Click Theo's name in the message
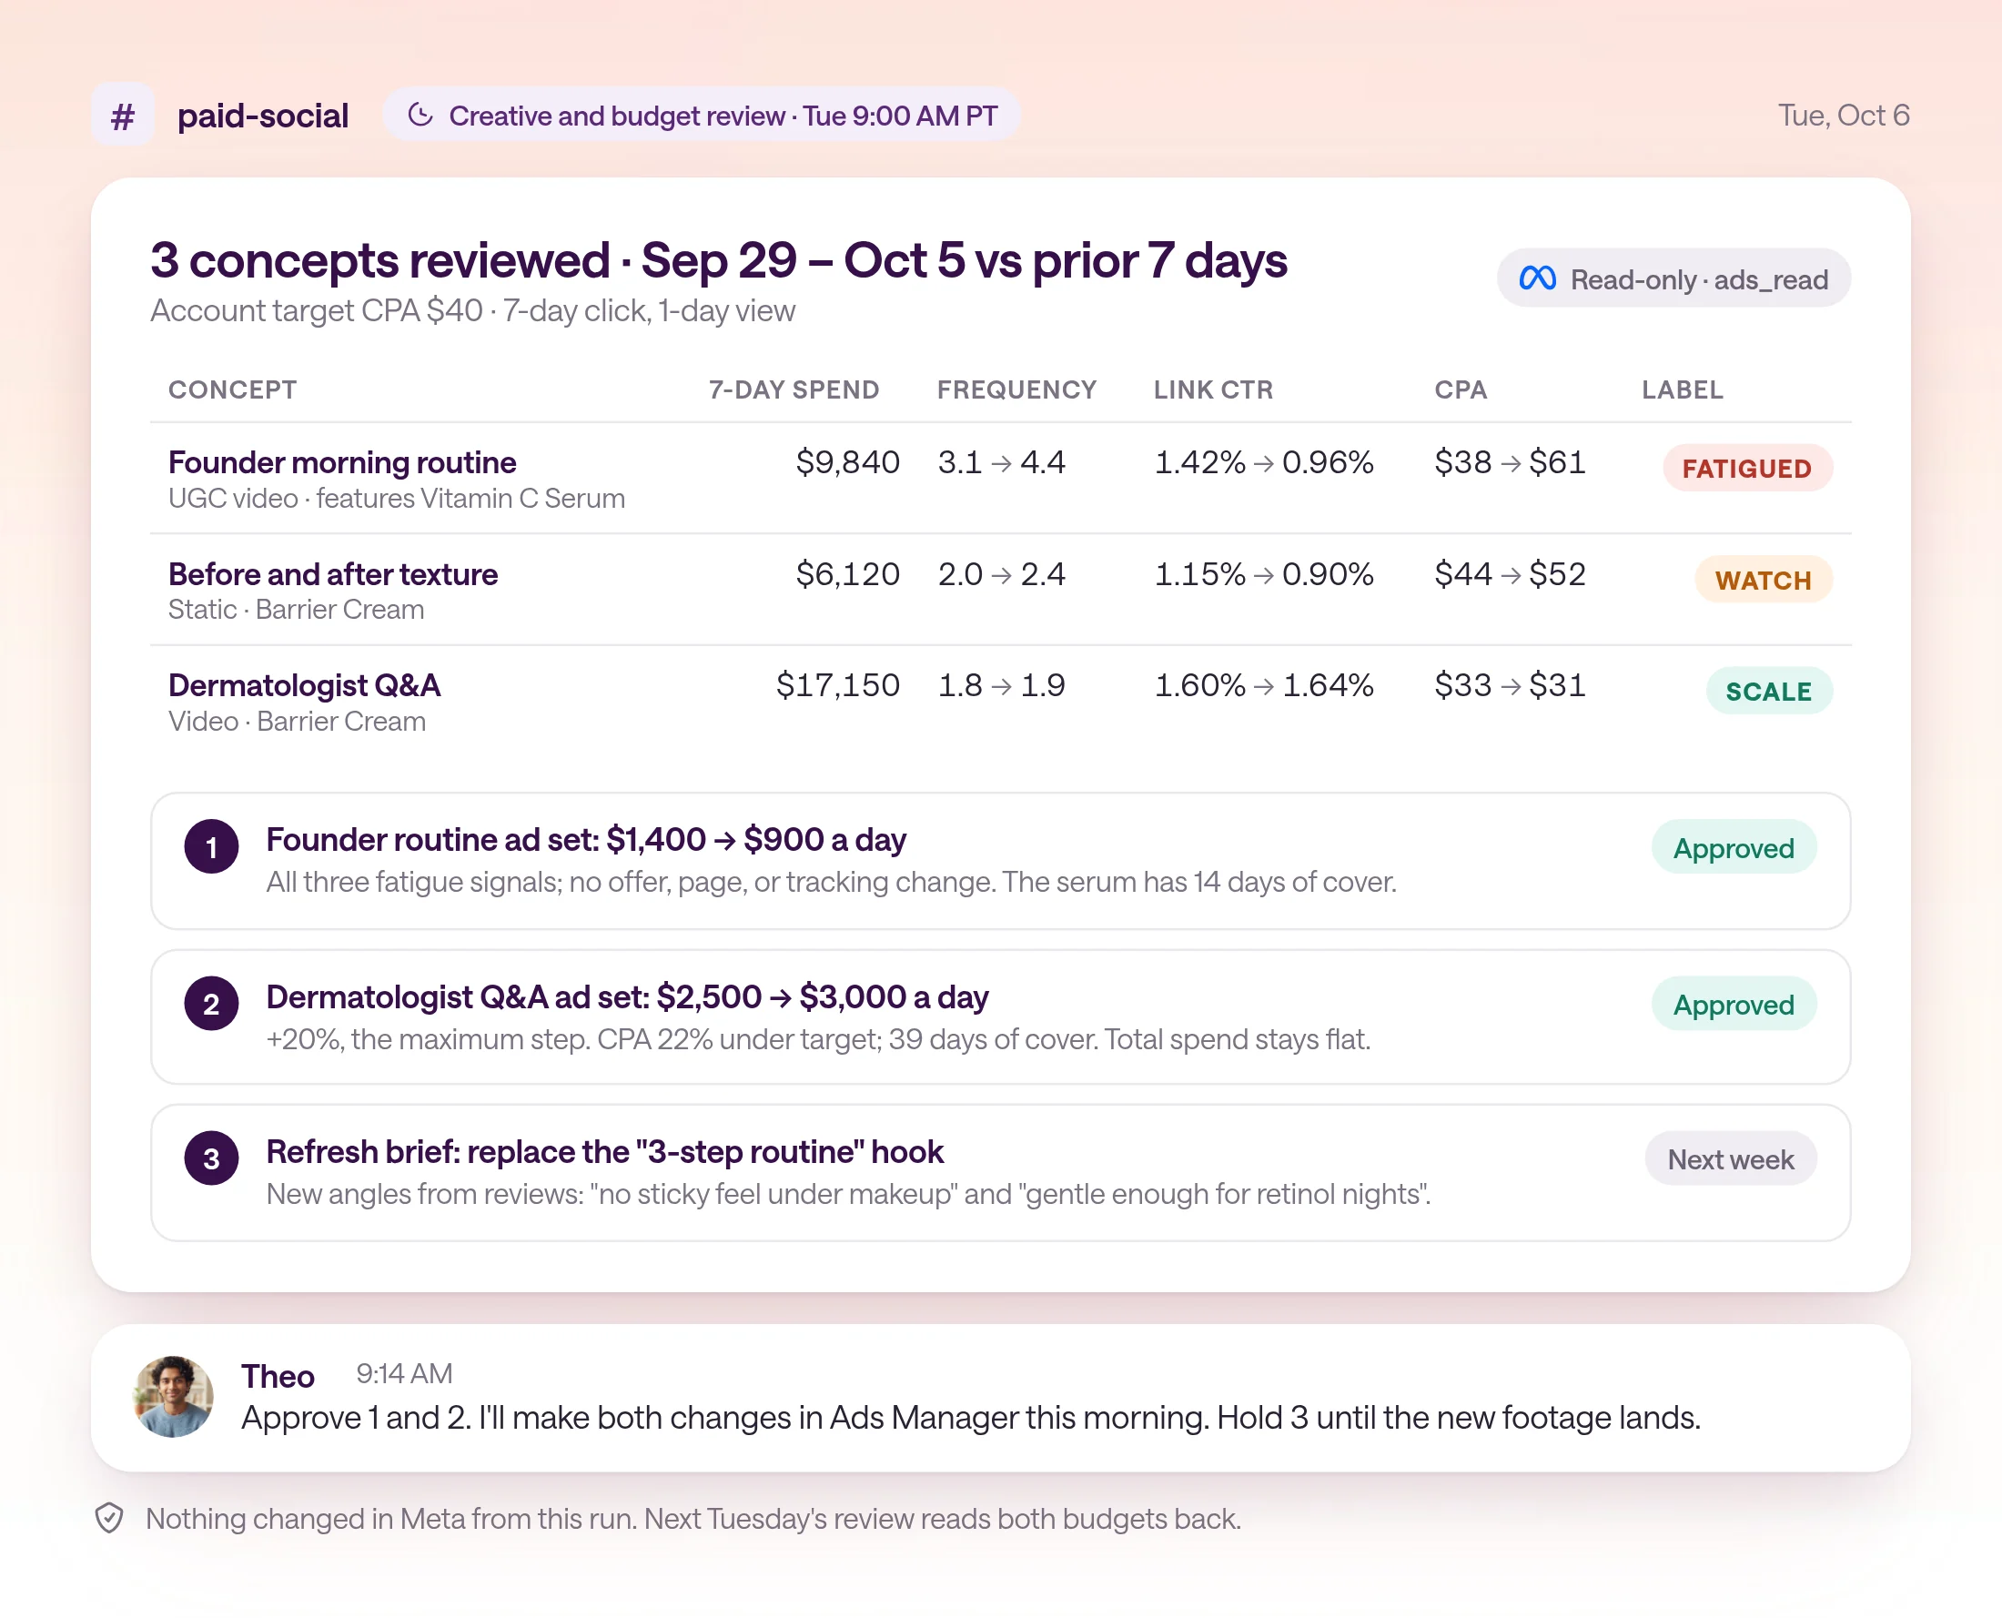This screenshot has height=1618, width=2002. tap(278, 1376)
